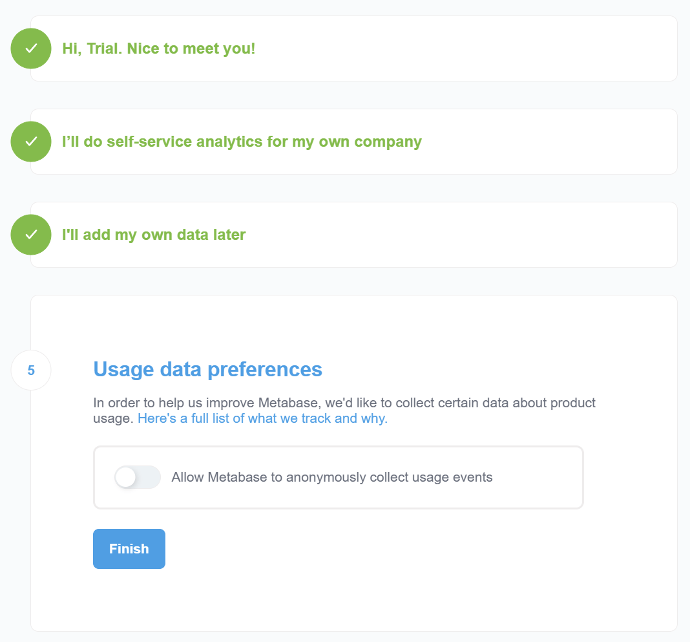Screen dimensions: 690x642
Task: Click the white knob of the usage toggle
Action: coord(125,478)
